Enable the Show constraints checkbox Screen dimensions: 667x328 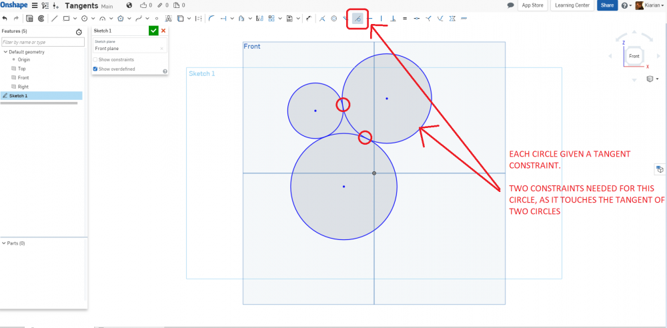pos(95,60)
